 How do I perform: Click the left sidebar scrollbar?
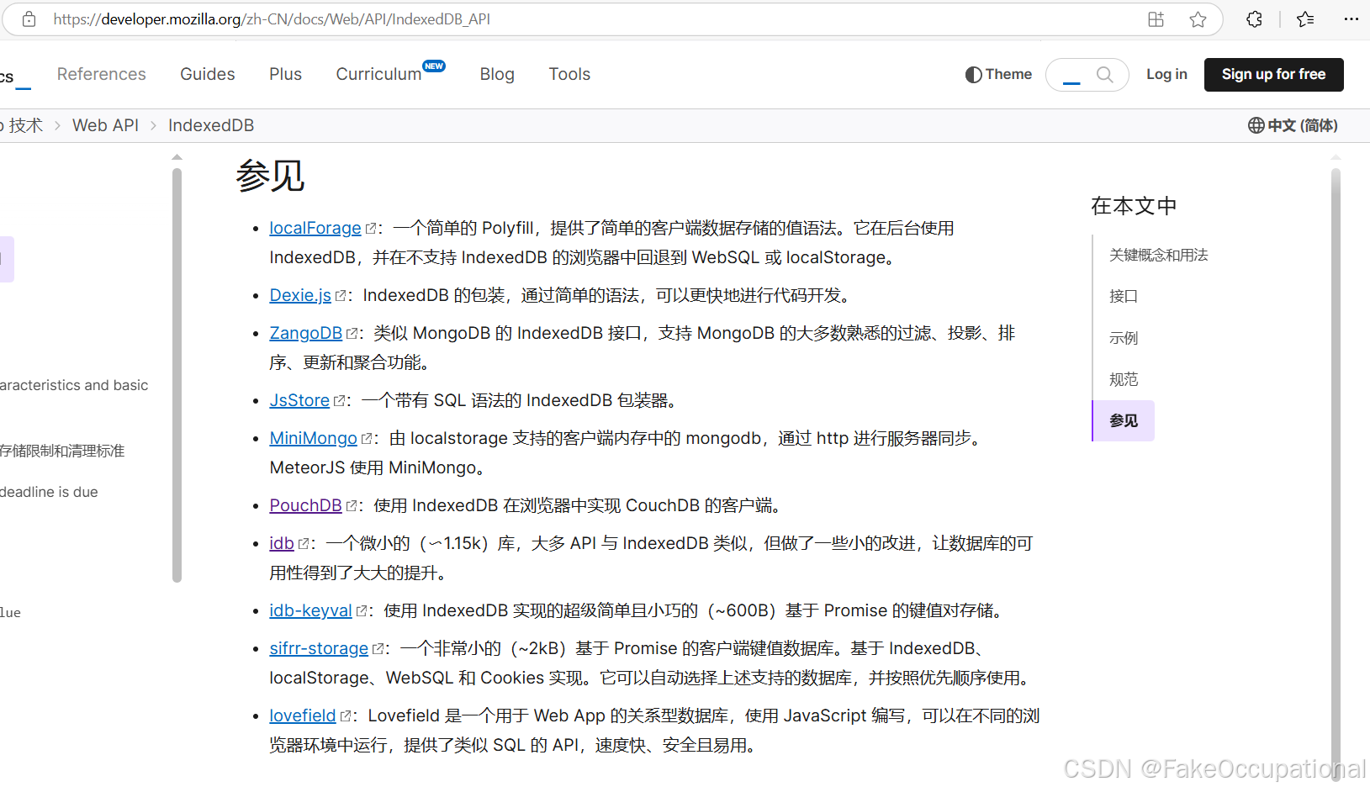[x=177, y=375]
